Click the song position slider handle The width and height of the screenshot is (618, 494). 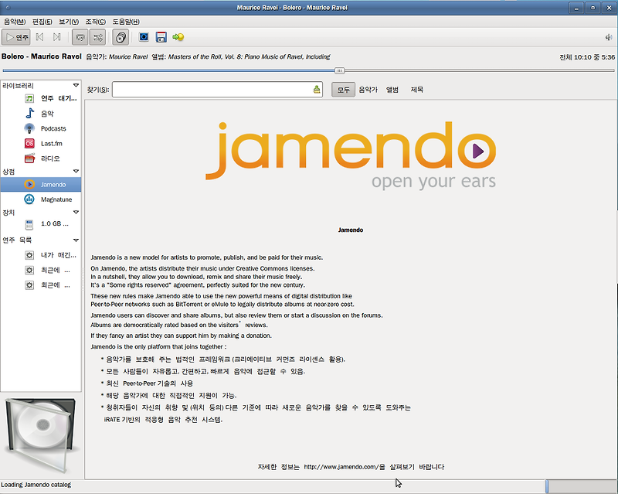tap(339, 70)
